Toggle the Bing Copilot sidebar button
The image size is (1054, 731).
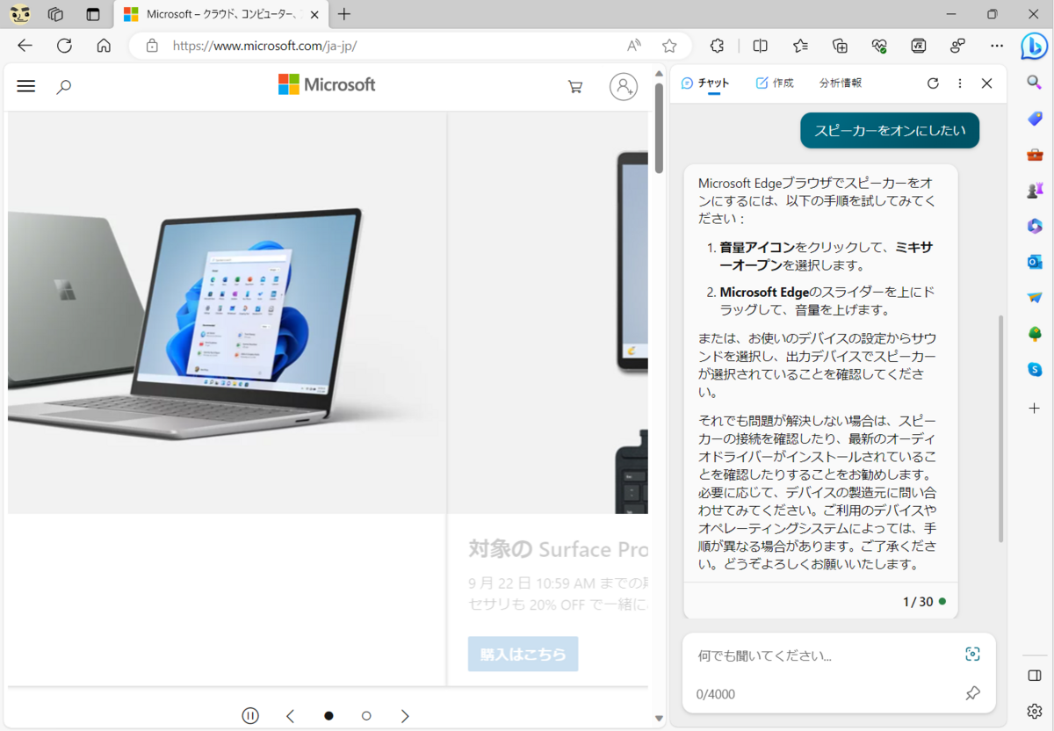tap(1035, 46)
